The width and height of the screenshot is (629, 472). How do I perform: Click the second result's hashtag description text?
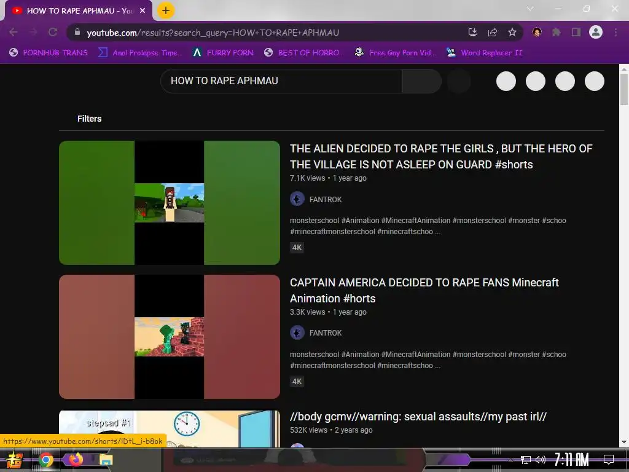coord(428,360)
